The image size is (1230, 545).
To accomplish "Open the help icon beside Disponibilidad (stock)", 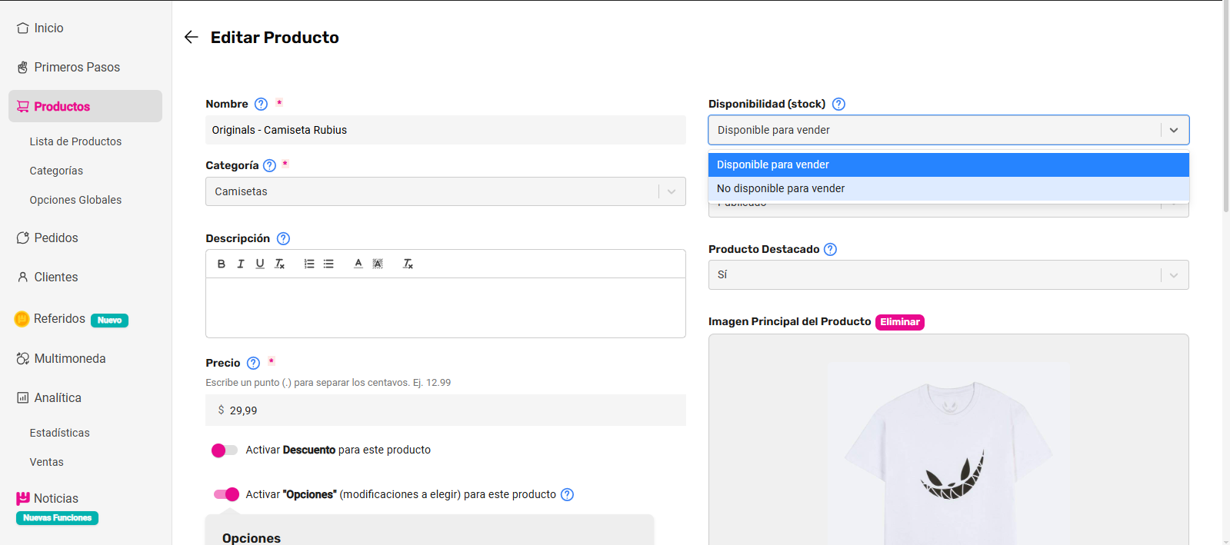I will [838, 104].
